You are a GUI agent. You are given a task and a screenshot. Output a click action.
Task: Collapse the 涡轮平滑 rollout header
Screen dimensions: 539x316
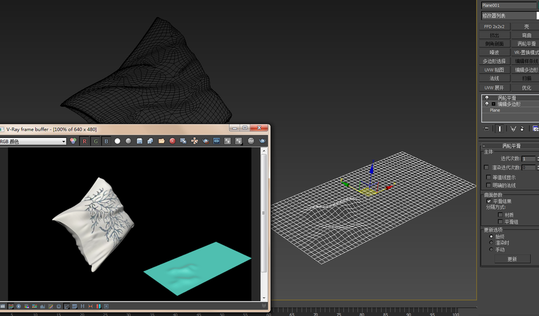point(510,145)
